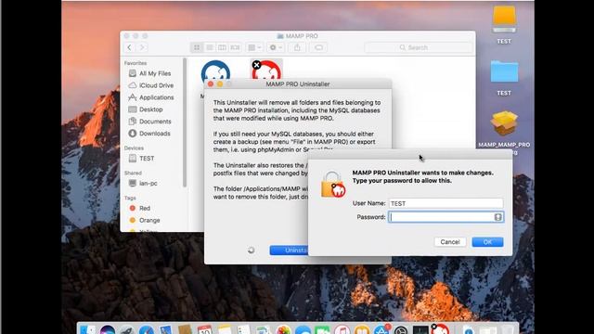
Task: Click the Finder edit tags button
Action: [318, 47]
